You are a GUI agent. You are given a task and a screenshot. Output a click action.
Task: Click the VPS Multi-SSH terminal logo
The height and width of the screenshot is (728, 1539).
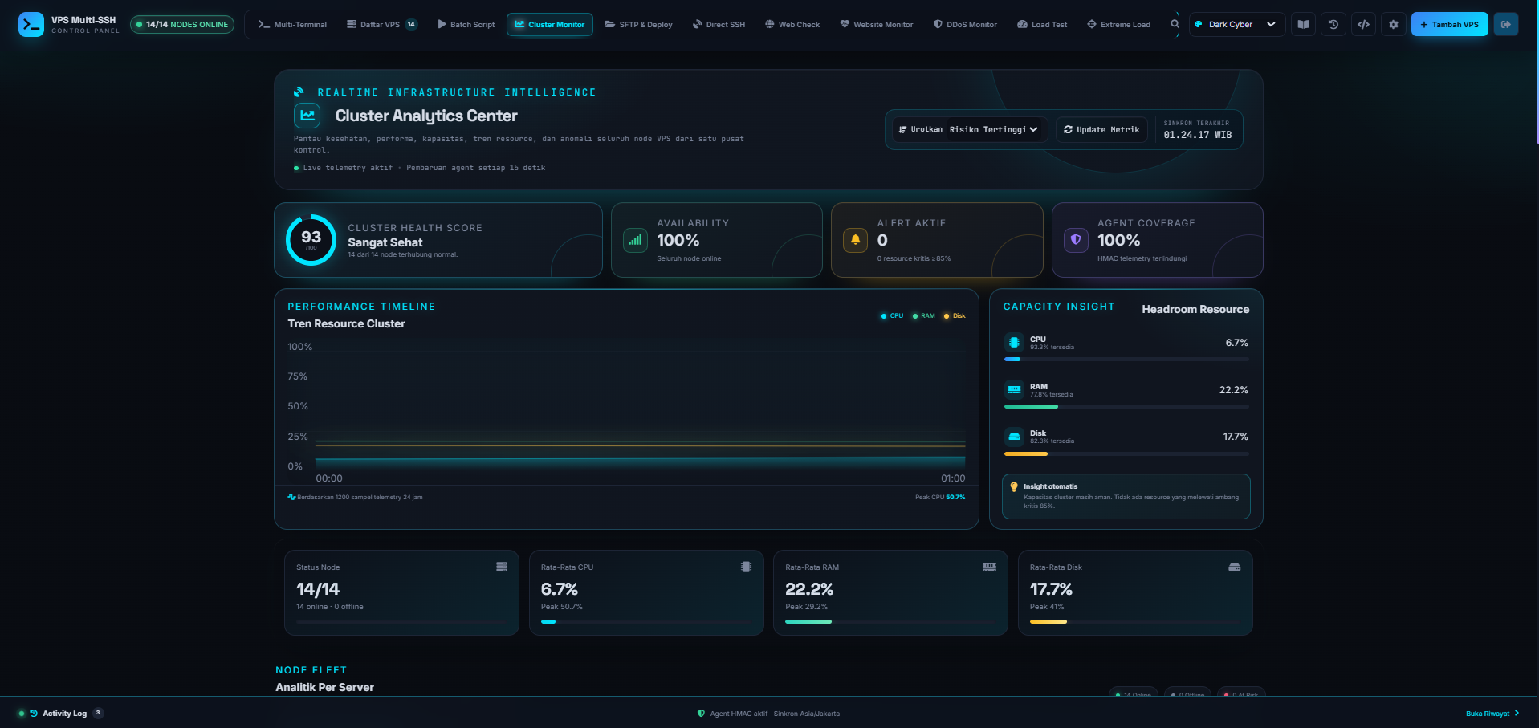31,25
